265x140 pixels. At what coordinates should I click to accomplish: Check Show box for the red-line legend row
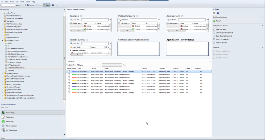[69, 77]
